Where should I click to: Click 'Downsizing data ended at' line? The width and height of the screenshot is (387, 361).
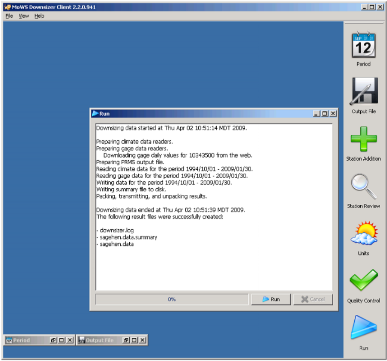click(x=171, y=210)
